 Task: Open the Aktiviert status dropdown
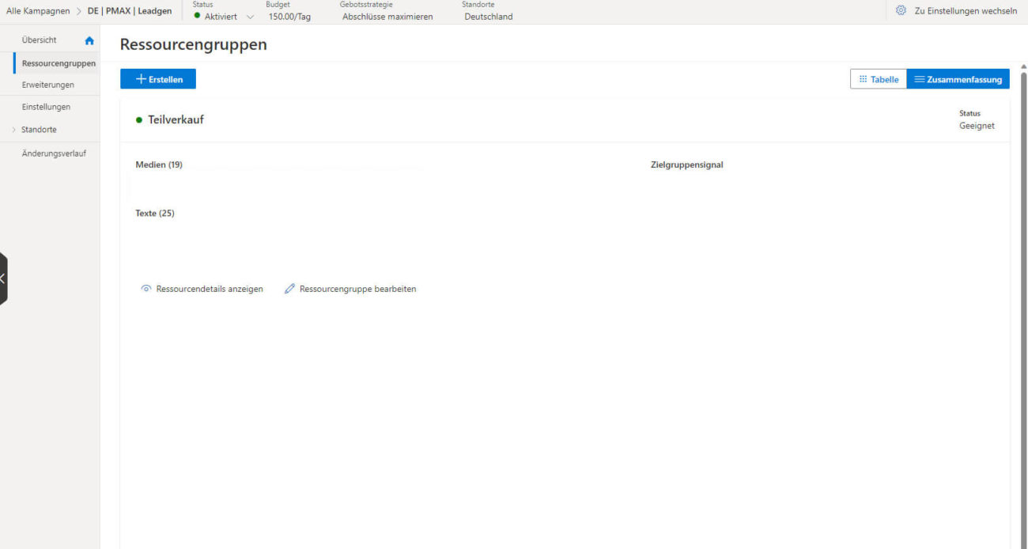coord(251,17)
